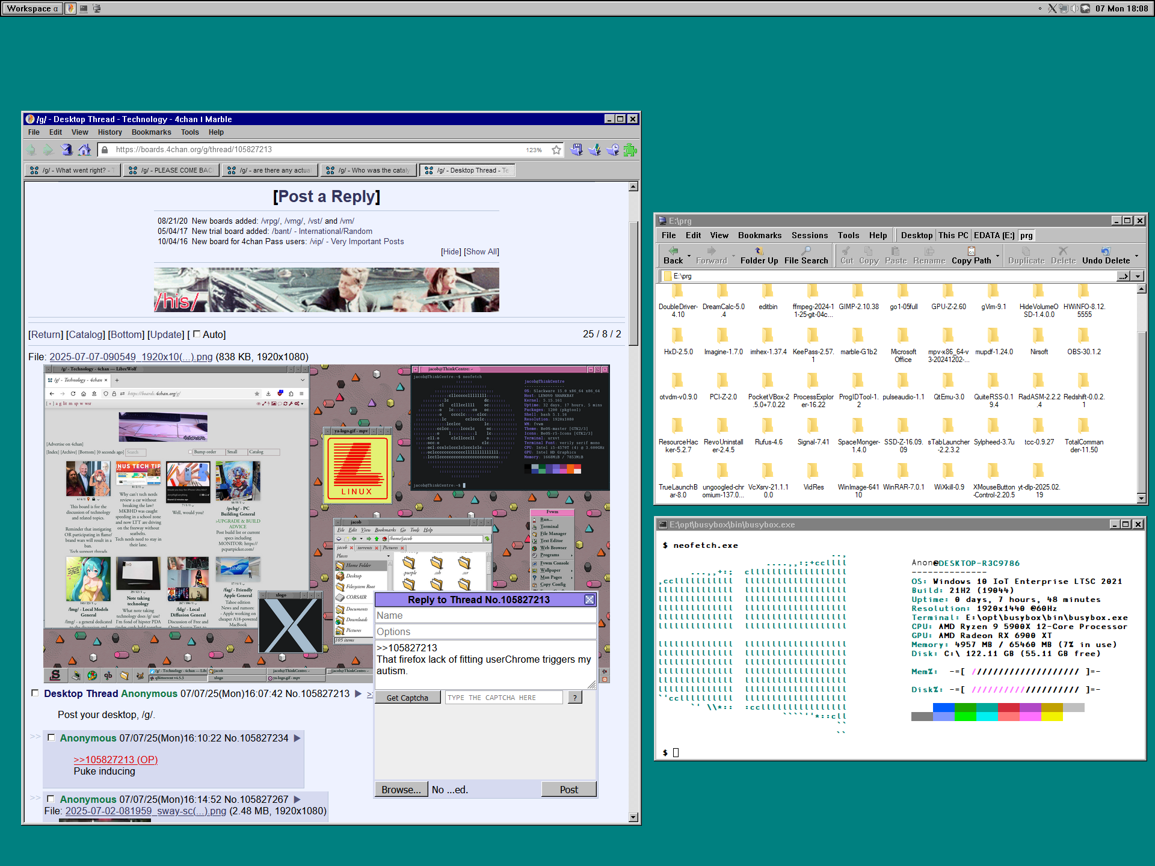Image resolution: width=1155 pixels, height=866 pixels.
Task: Switch to '/g/ - What went right?' tab
Action: tap(73, 170)
